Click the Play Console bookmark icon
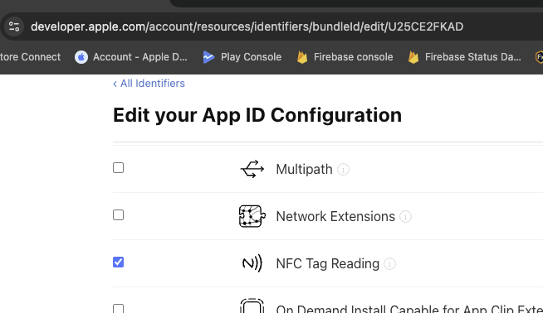The width and height of the screenshot is (543, 313). [208, 57]
